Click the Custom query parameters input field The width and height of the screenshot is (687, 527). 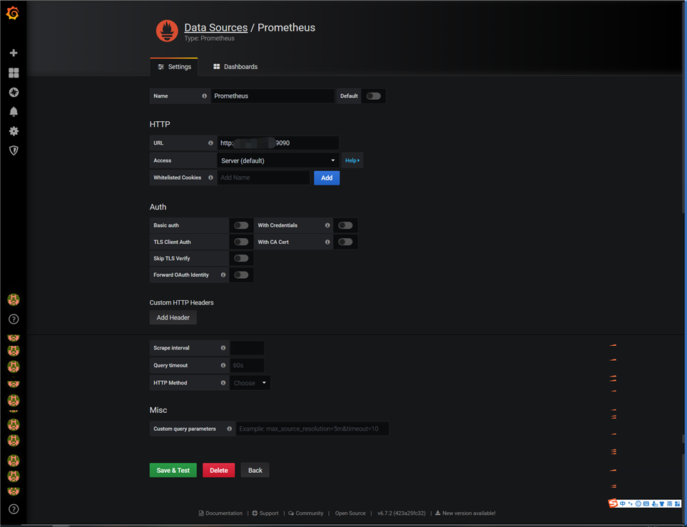[312, 429]
